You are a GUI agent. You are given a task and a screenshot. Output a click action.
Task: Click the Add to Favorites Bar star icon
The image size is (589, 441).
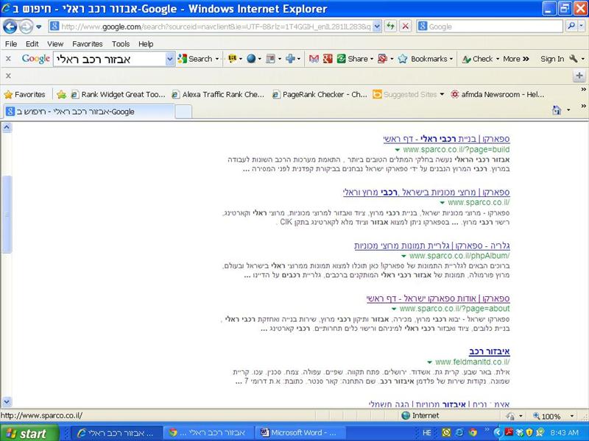[x=62, y=95]
